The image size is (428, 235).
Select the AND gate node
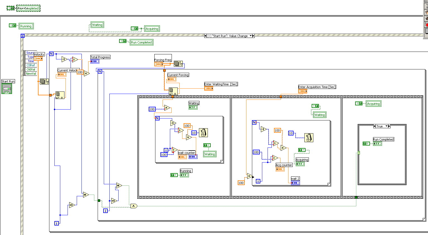click(x=134, y=206)
